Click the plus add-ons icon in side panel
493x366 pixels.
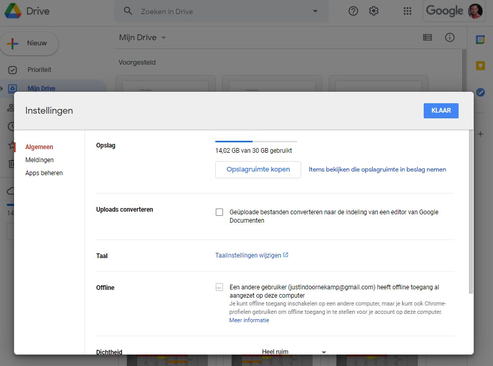tap(480, 135)
